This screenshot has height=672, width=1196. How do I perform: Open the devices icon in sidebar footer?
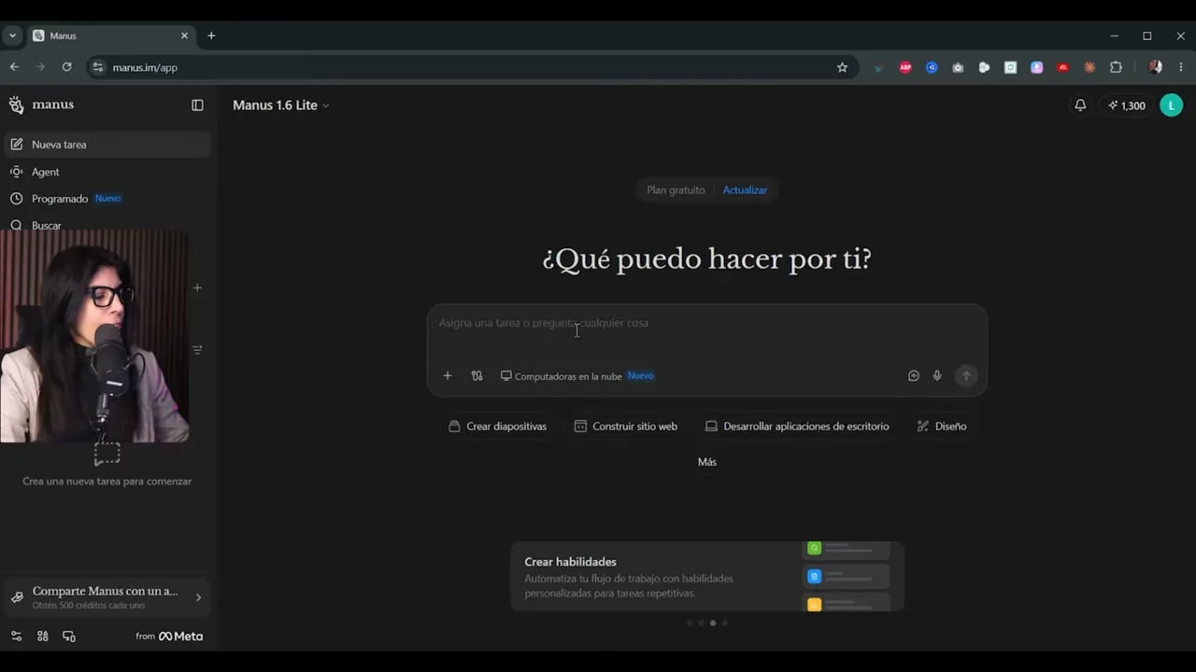click(x=69, y=637)
